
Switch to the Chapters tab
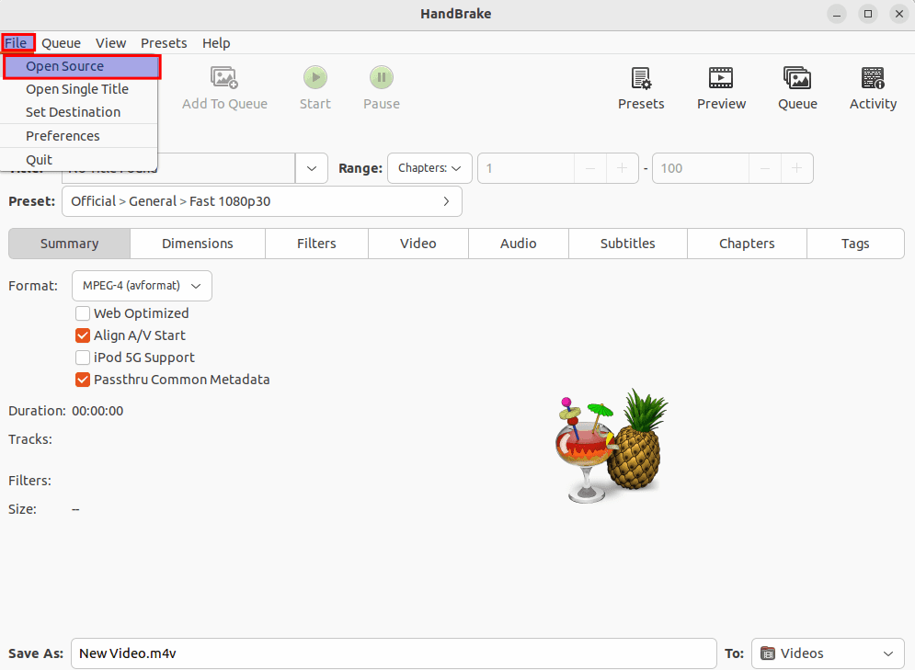coord(747,244)
